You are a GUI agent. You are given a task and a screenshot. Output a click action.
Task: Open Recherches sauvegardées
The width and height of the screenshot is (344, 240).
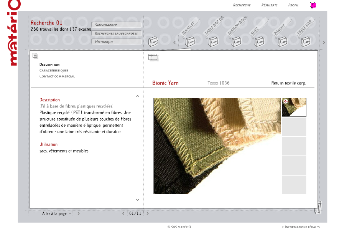click(117, 33)
